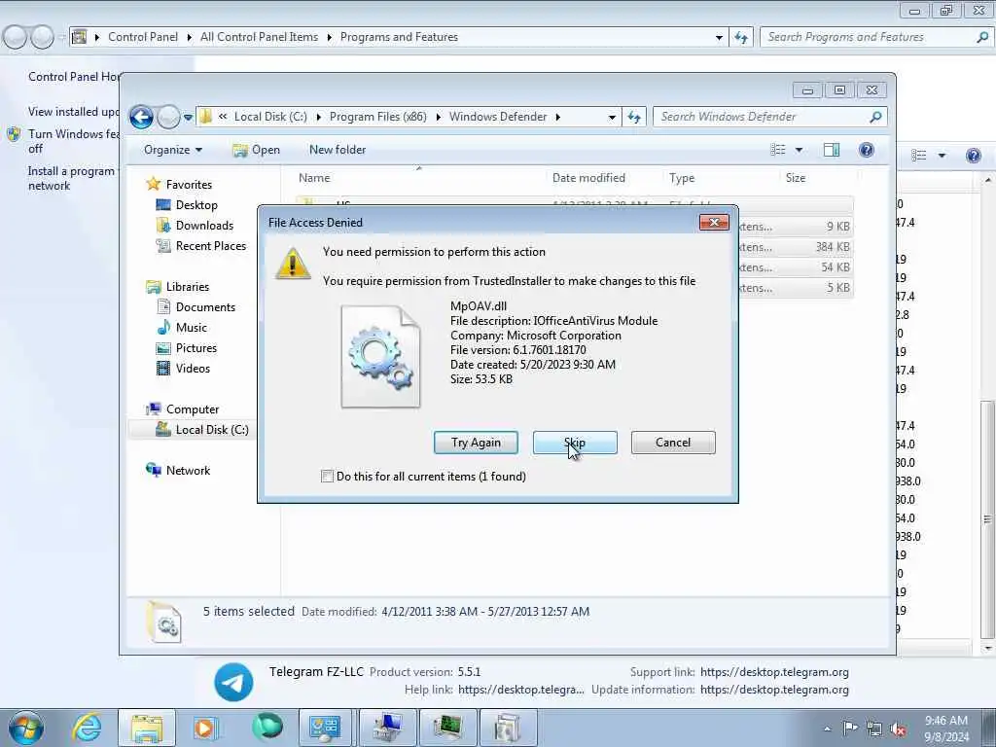Open Internet Explorer from taskbar
This screenshot has width=996, height=747.
(86, 728)
